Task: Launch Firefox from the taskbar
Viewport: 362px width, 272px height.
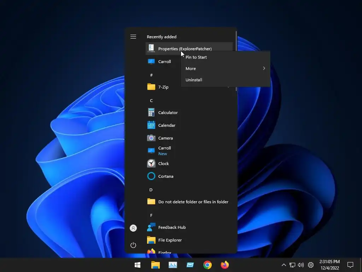Action: point(224,265)
